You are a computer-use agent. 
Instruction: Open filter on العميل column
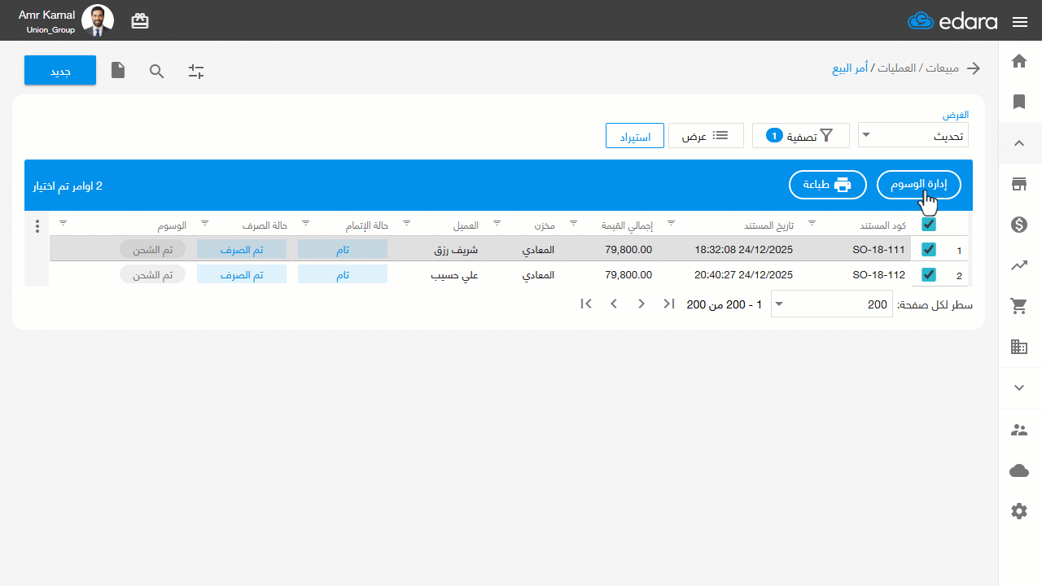(x=407, y=222)
